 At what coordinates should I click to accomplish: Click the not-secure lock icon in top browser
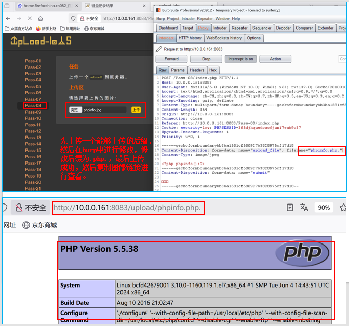pos(82,19)
